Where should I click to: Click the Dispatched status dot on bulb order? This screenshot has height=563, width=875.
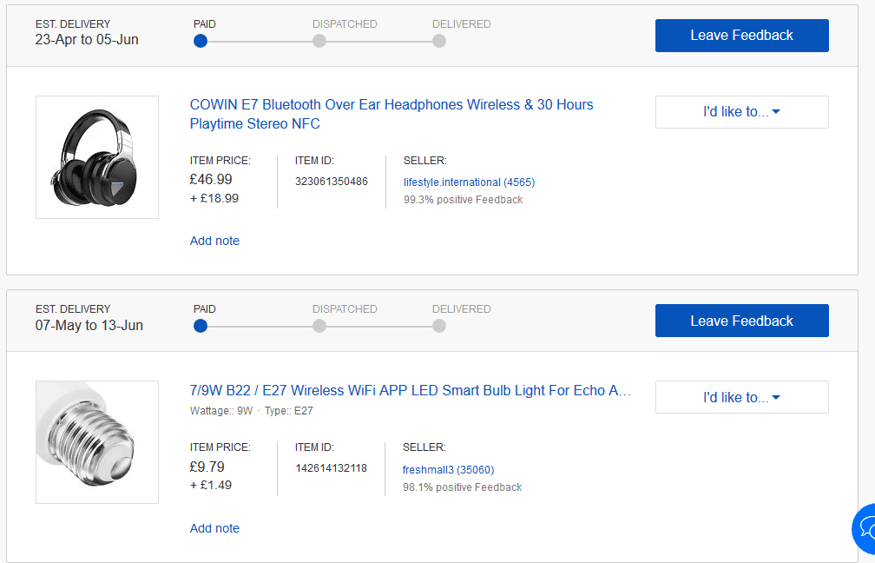pyautogui.click(x=319, y=326)
